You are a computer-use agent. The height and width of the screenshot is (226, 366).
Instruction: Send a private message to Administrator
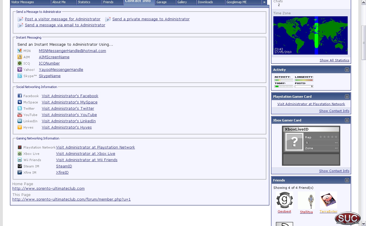[151, 19]
